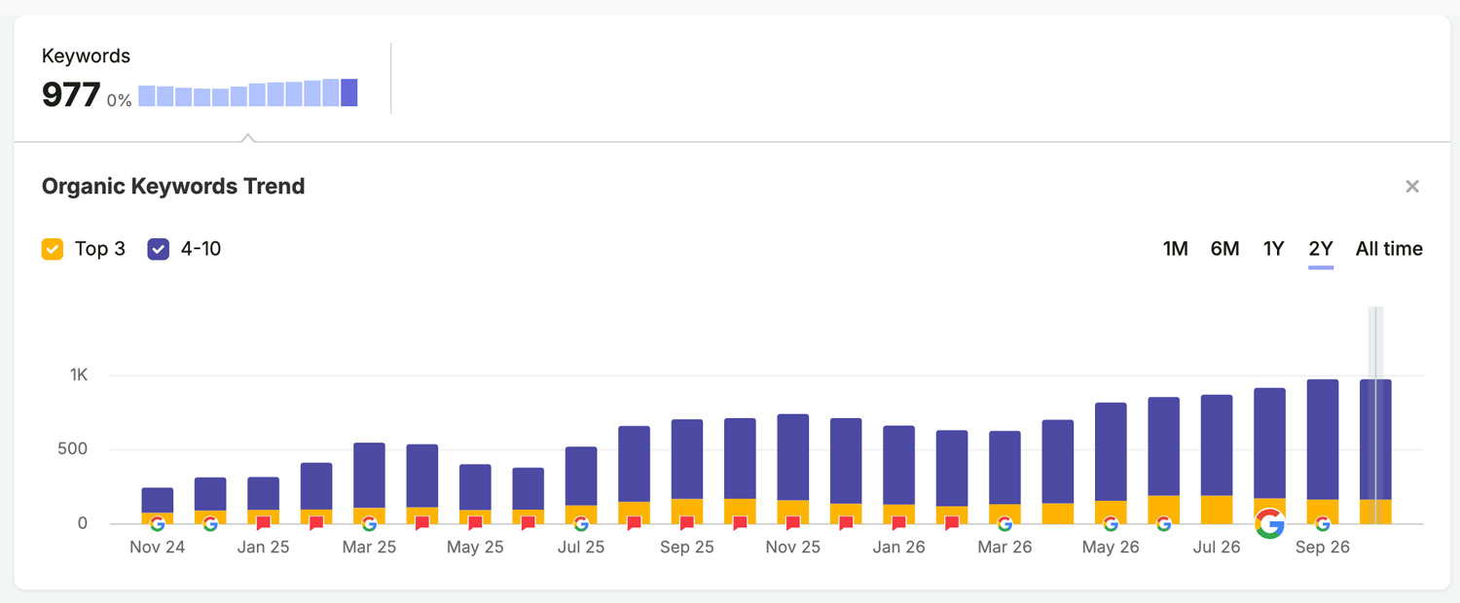Open the red note flag above Jan 25
1460x603 pixels.
pyautogui.click(x=263, y=523)
